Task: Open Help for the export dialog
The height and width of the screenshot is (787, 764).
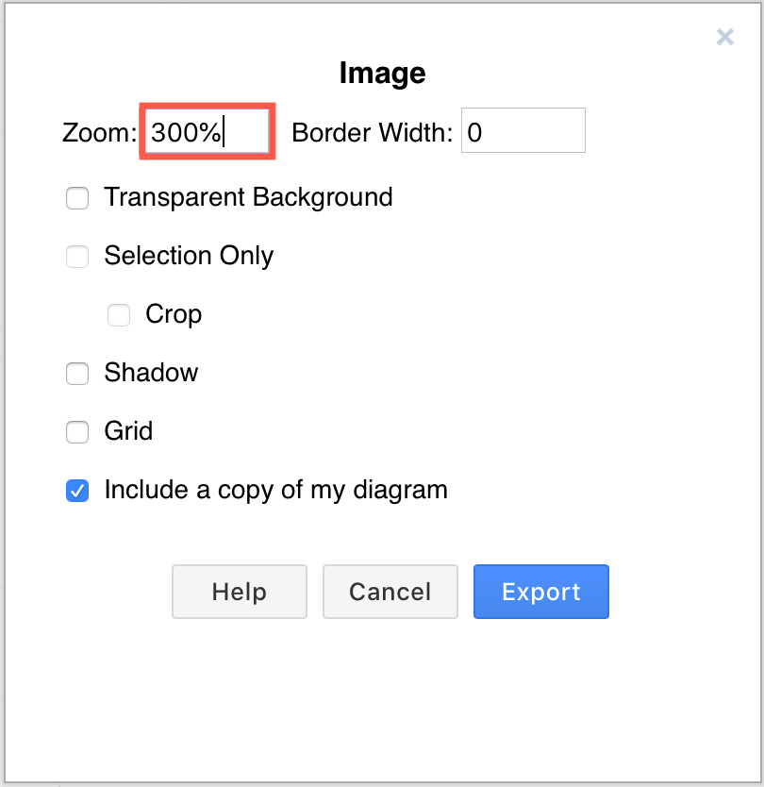Action: pos(239,592)
